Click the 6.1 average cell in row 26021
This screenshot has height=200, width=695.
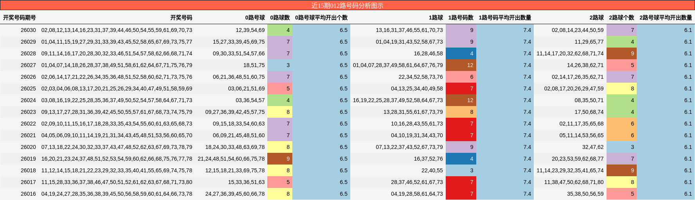pyautogui.click(x=666, y=135)
